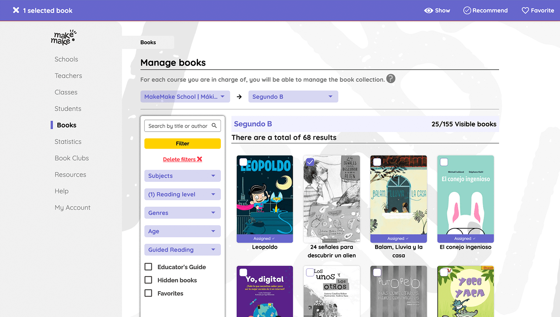Select the Leopoldo book checkbox
This screenshot has height=317, width=560.
[x=243, y=162]
